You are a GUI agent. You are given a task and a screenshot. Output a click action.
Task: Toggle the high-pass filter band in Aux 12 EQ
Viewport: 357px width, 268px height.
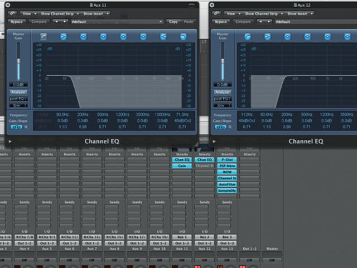coord(248,36)
